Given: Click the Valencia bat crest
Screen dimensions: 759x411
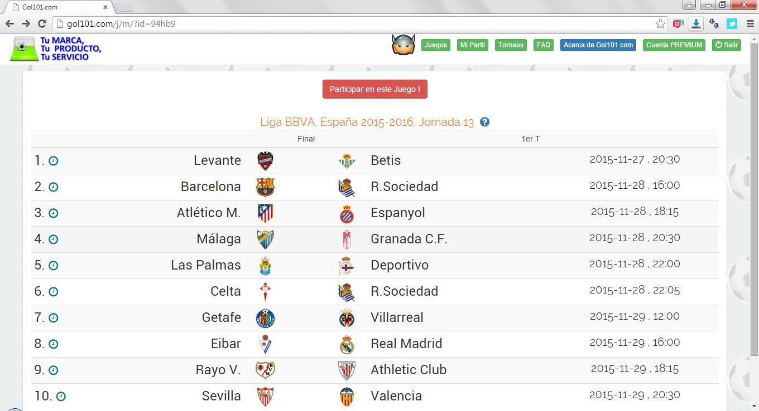Looking at the screenshot, I should coord(347,397).
